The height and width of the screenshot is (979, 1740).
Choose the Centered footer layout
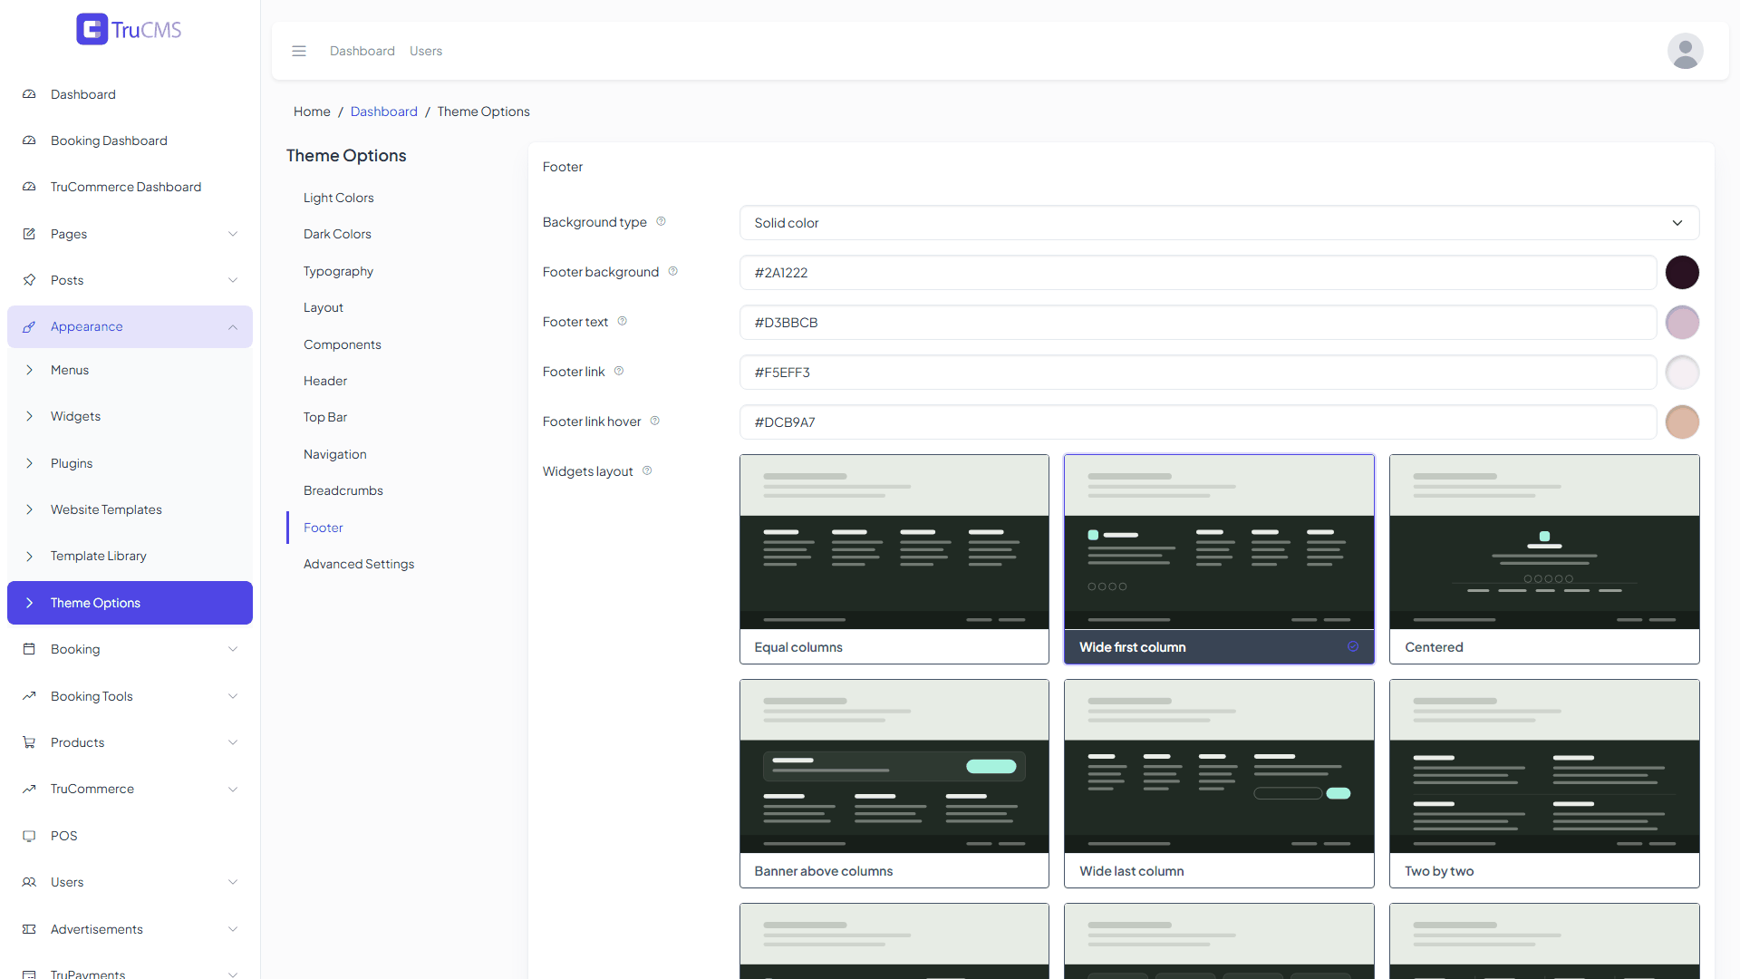pos(1544,559)
